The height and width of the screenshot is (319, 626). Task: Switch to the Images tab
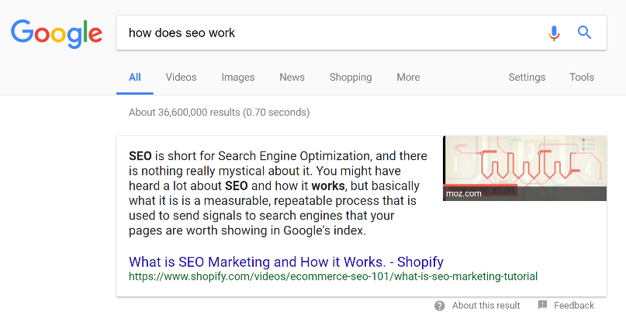click(x=238, y=77)
